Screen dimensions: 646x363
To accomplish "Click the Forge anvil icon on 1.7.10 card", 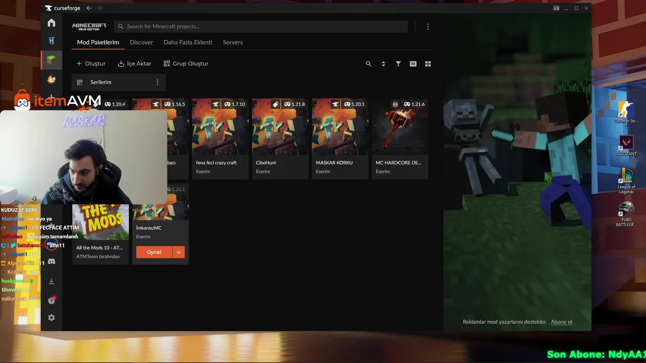I will click(216, 104).
